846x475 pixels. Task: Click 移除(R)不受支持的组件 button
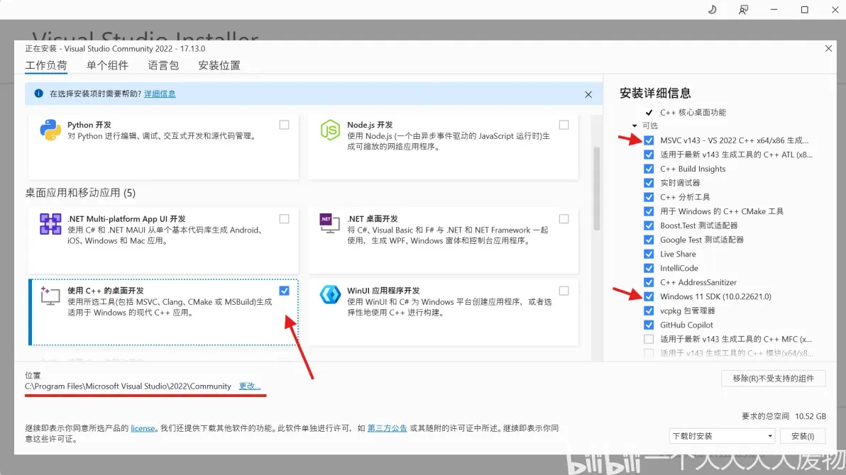click(x=773, y=379)
